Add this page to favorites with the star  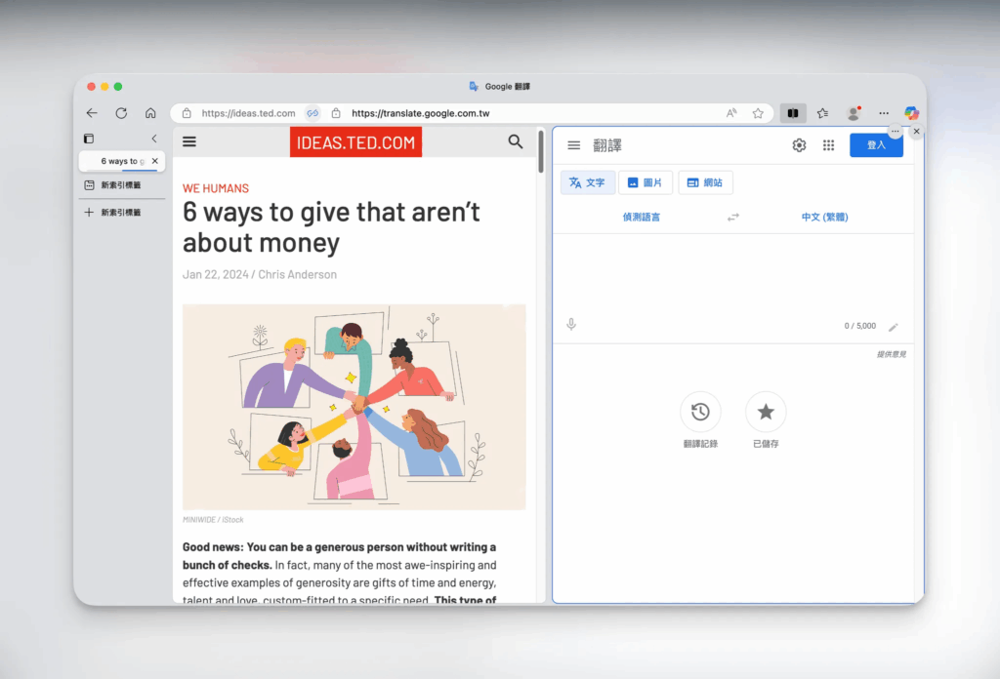click(758, 113)
